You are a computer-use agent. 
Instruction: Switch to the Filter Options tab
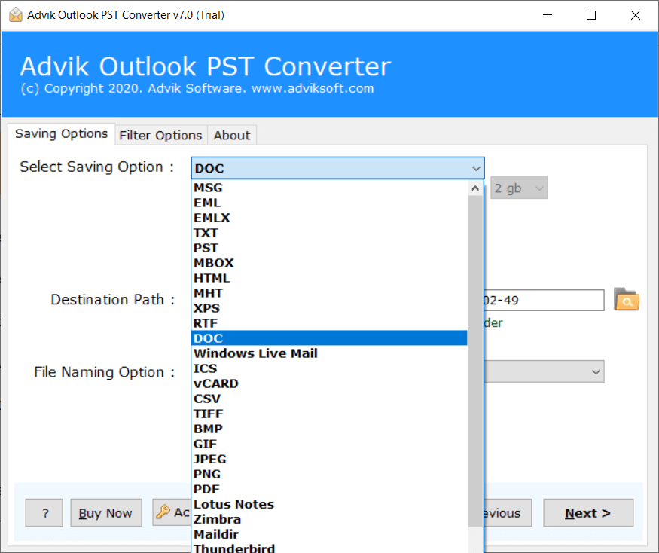[x=160, y=135]
